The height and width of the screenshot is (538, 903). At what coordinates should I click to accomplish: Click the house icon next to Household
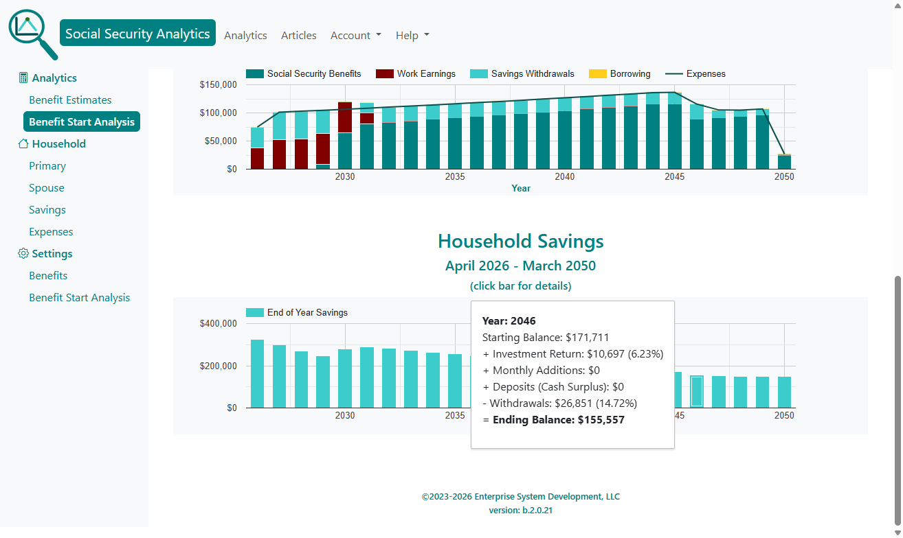coord(22,143)
